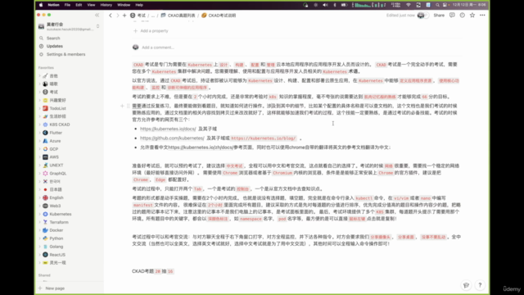The height and width of the screenshot is (295, 524).
Task: Open the Edit menu
Action: 79,5
